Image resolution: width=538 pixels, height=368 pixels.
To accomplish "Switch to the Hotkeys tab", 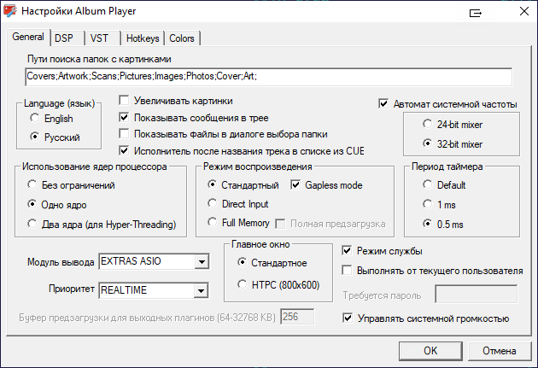I will tap(143, 38).
